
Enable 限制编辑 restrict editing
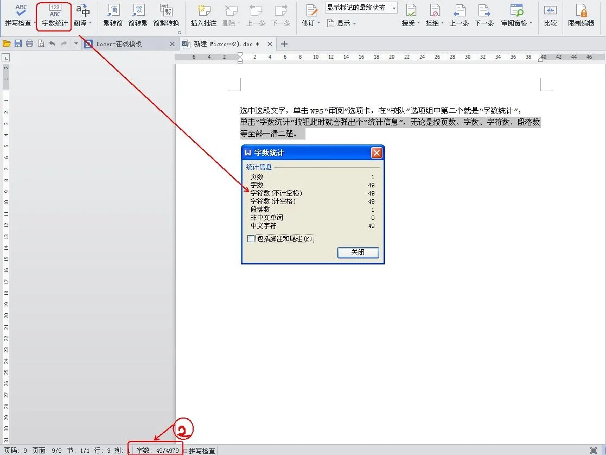582,15
